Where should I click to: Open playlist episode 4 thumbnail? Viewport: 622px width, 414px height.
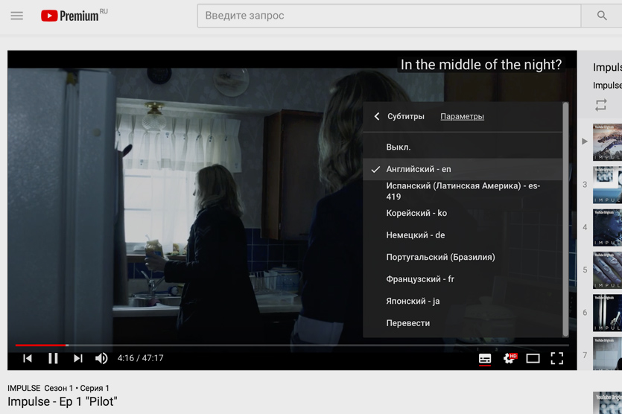point(607,228)
